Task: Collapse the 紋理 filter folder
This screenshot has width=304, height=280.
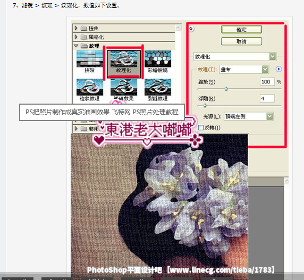Action: coord(76,46)
